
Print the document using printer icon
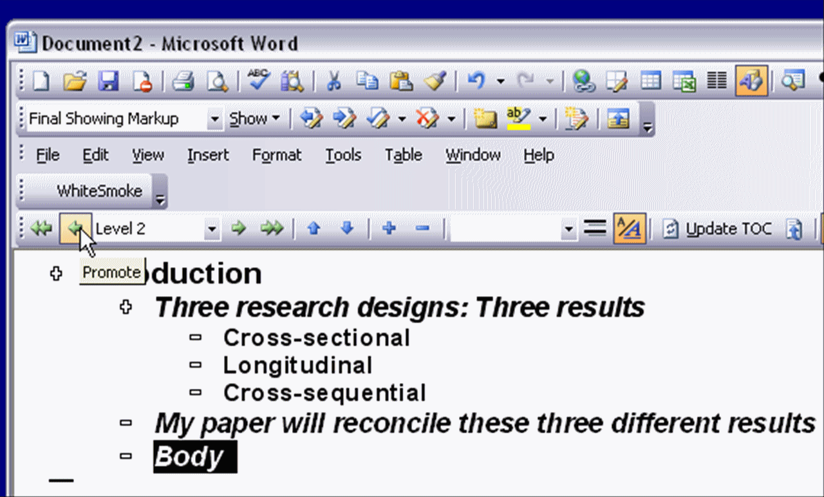(x=183, y=81)
